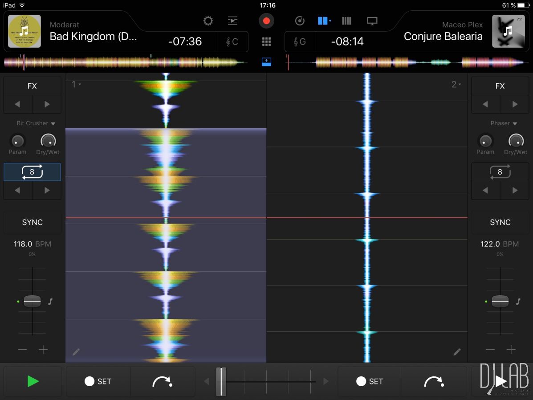The height and width of the screenshot is (400, 533).
Task: Open the track queue list icon
Action: [232, 21]
